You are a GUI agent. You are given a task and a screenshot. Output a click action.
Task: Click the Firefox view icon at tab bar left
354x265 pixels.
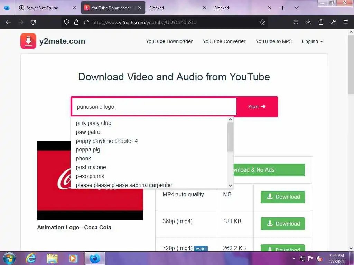pyautogui.click(x=7, y=8)
